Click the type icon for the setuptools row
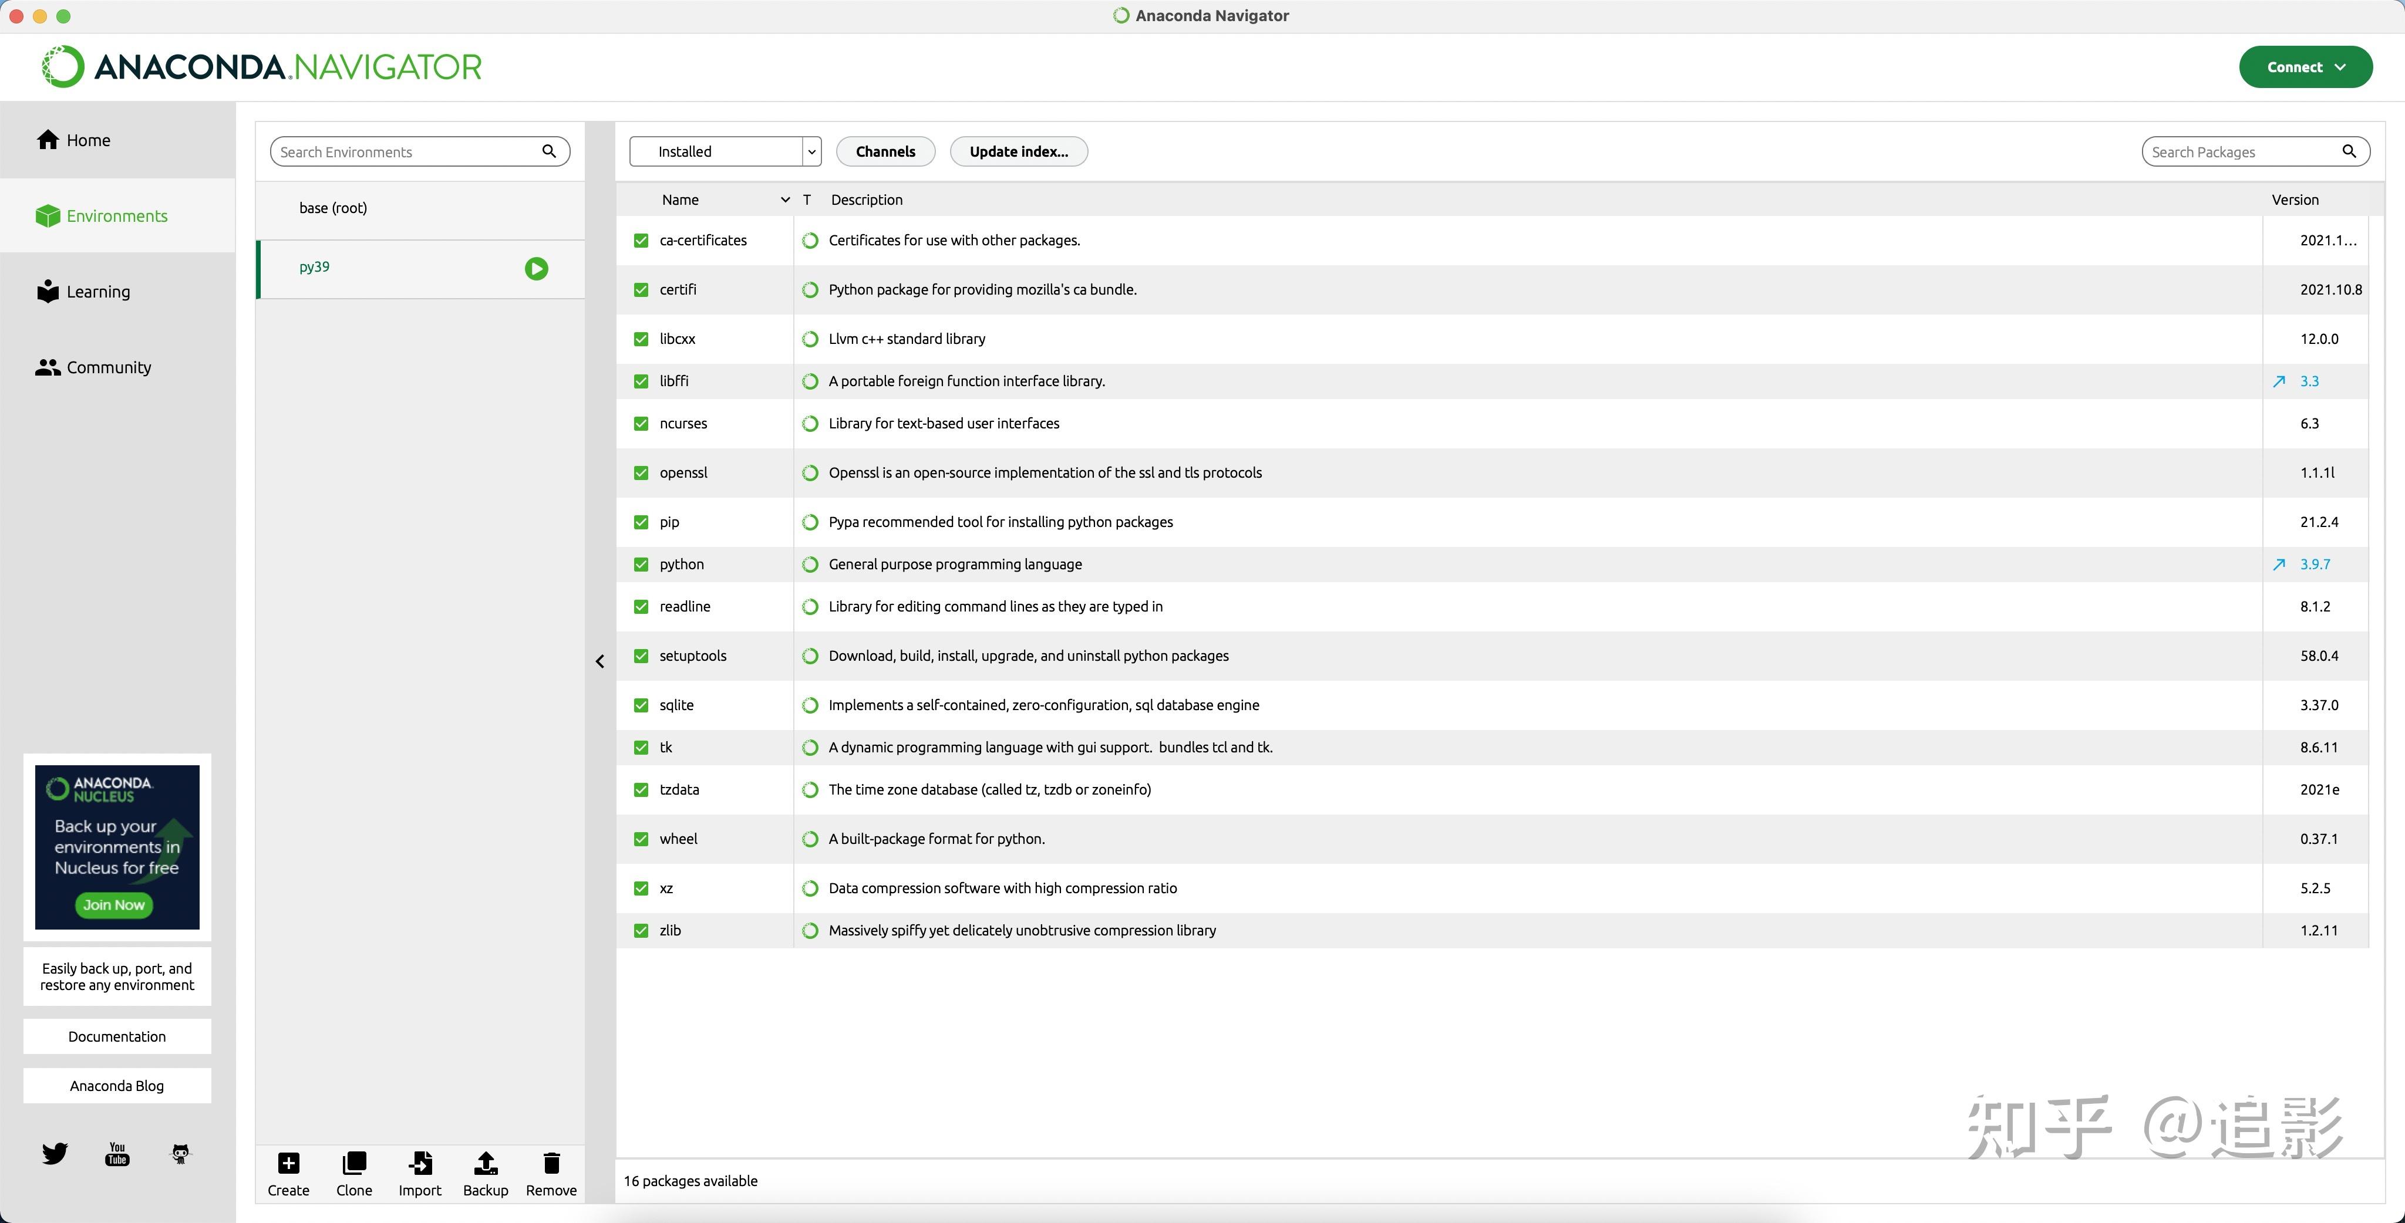Screen dimensions: 2405x1223 pyautogui.click(x=810, y=656)
